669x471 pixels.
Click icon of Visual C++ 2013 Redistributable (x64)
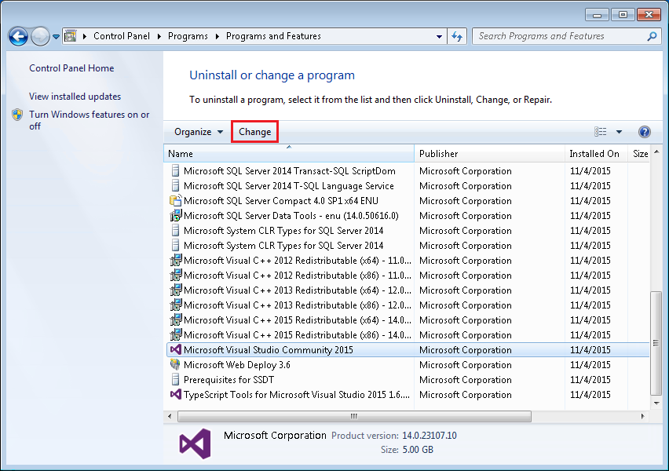coord(176,290)
